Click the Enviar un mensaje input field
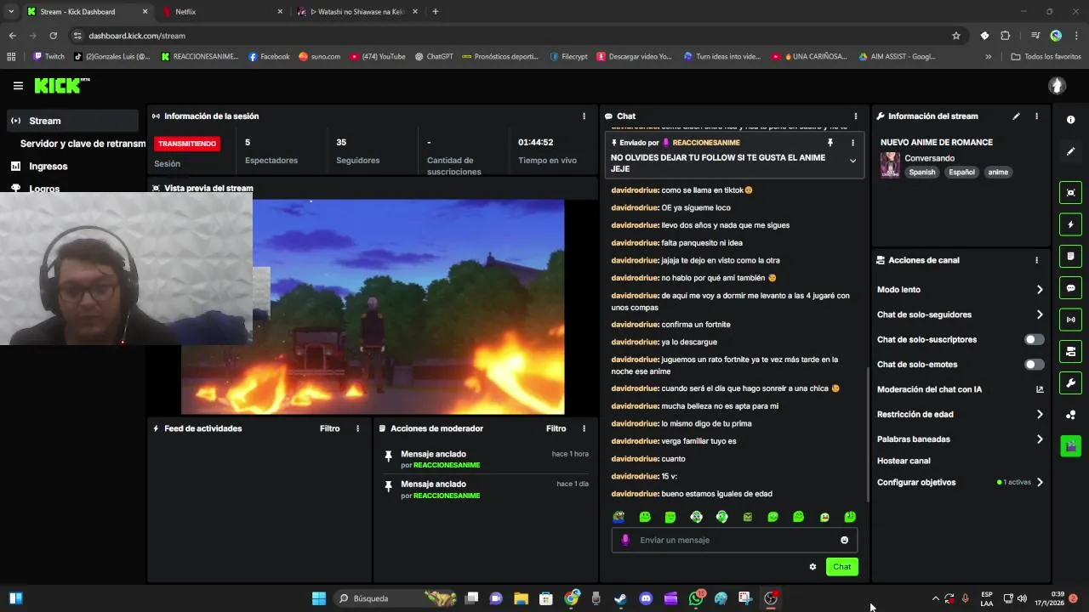 pos(734,540)
